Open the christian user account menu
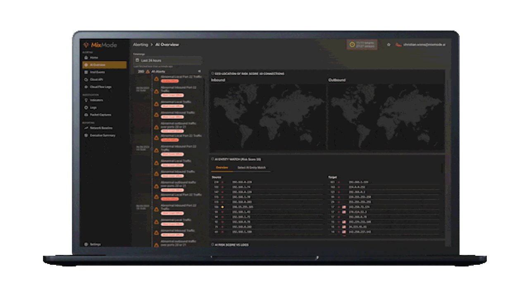Screen dimensions: 529x297 [424, 45]
